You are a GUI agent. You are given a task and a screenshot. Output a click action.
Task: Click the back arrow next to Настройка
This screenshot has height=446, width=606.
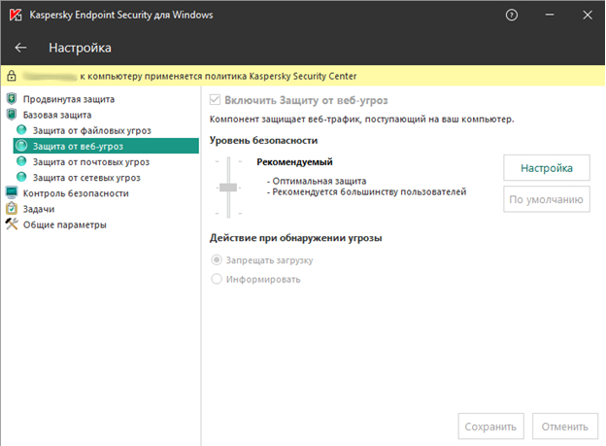(21, 48)
